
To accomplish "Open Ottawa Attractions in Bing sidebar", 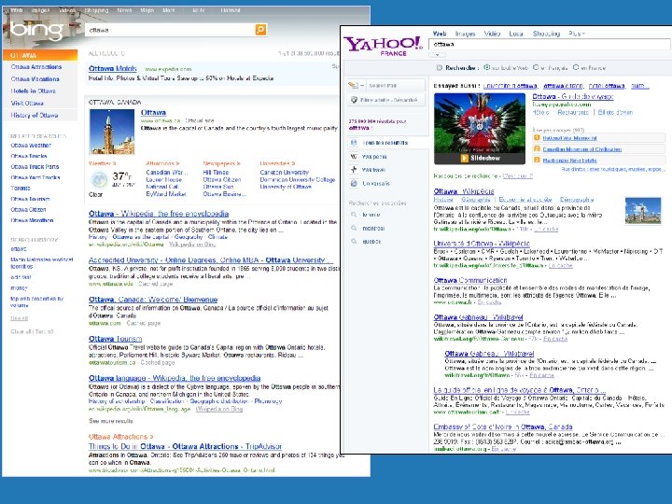I will (x=36, y=67).
